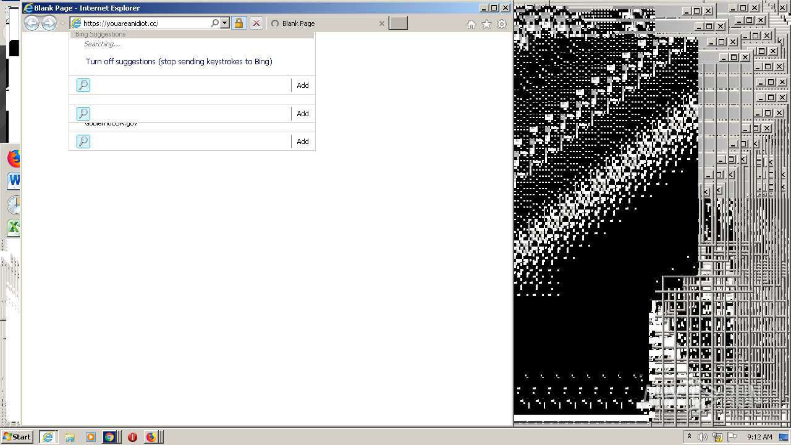The width and height of the screenshot is (791, 445).
Task: Click Internet Explorer taskbar button
Action: 48,437
